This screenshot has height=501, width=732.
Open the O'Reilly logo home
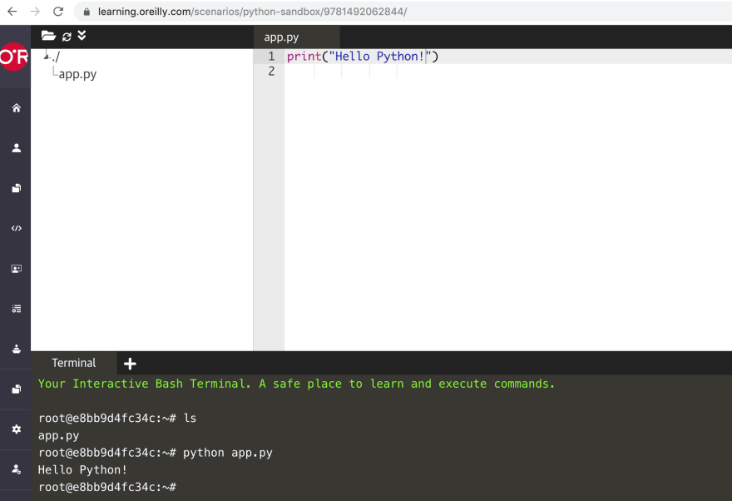pyautogui.click(x=14, y=57)
